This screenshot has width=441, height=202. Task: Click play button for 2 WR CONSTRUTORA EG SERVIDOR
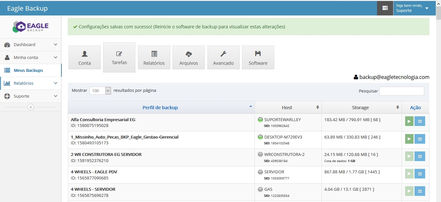click(x=409, y=156)
